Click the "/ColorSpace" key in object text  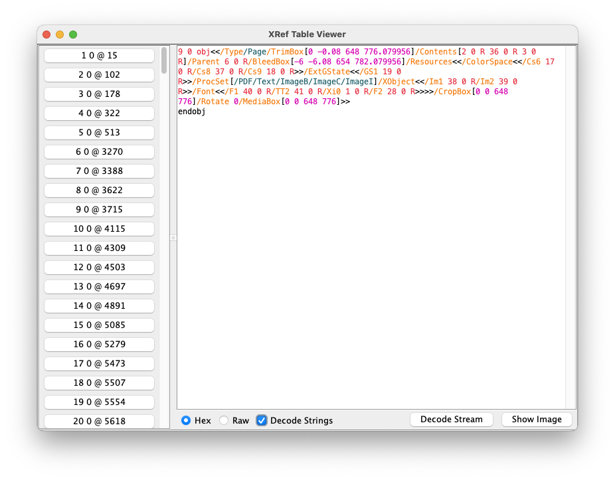click(487, 62)
